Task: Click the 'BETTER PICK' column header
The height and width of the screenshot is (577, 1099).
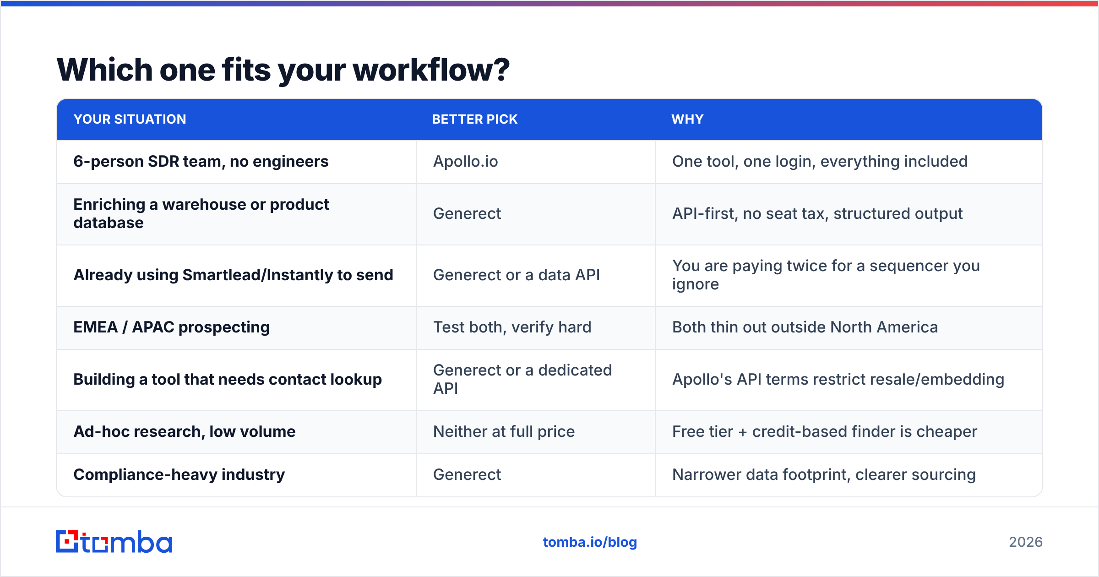Action: click(x=475, y=119)
